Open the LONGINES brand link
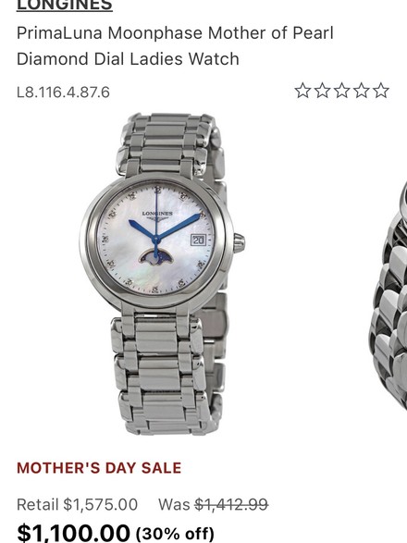This screenshot has width=407, height=543. [x=65, y=6]
